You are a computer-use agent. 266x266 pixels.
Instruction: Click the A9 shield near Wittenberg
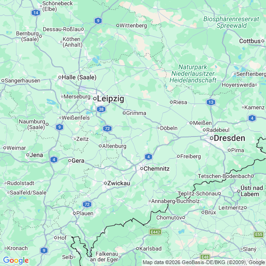(98, 21)
